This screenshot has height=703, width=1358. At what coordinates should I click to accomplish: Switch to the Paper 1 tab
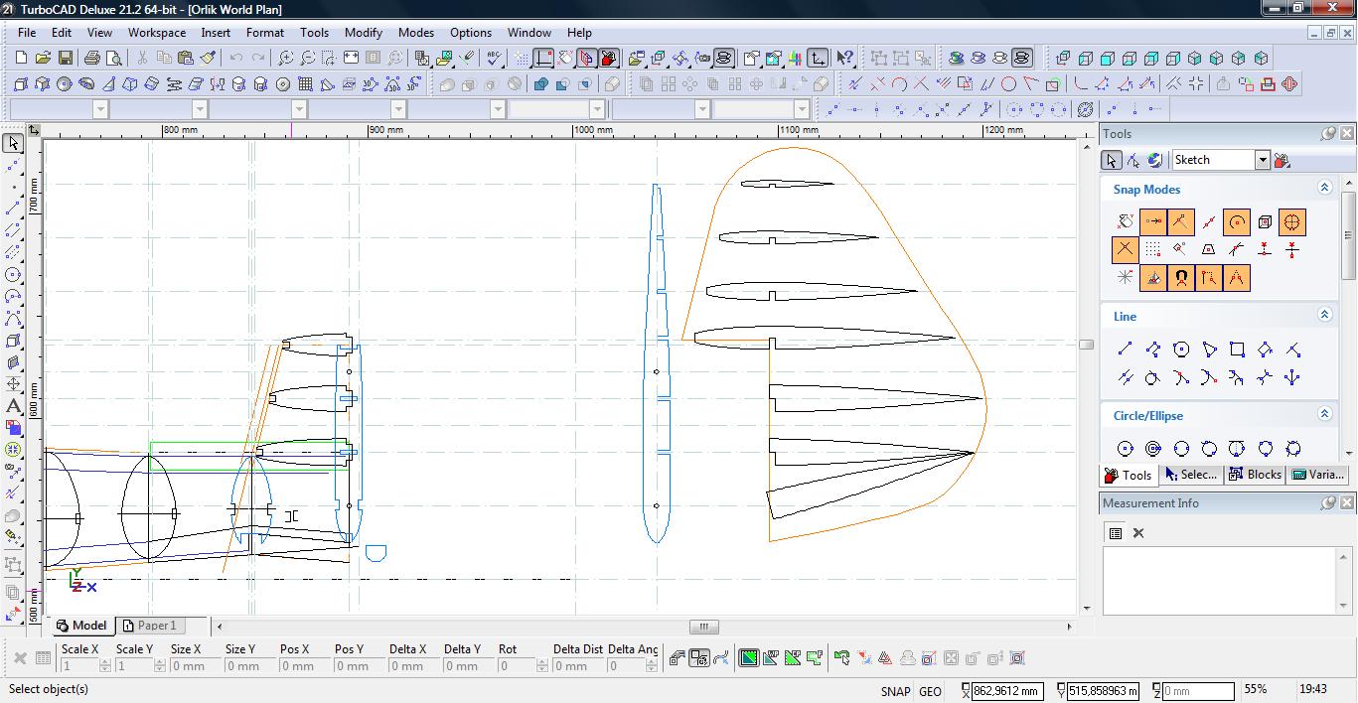[156, 626]
